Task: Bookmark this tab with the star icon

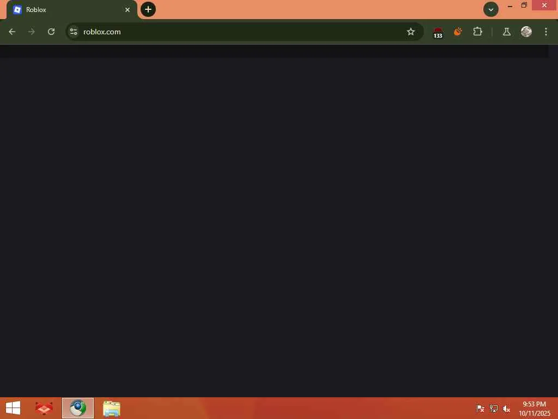Action: pyautogui.click(x=411, y=32)
